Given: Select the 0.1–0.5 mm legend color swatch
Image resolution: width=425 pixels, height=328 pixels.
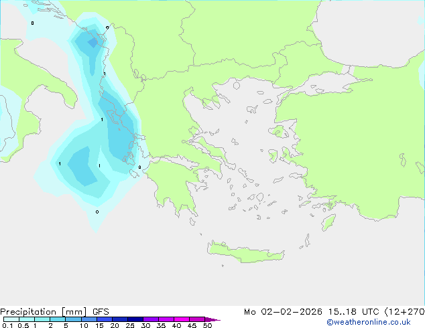Looking at the screenshot, I should (11, 319).
